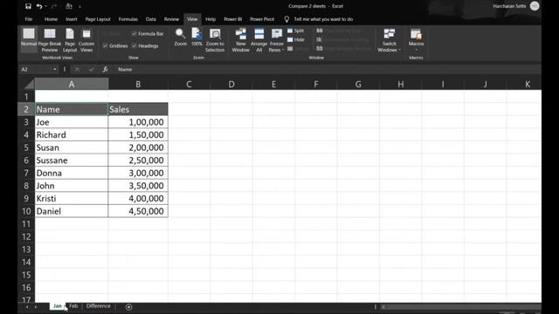Expand the Macros dropdown arrow
This screenshot has height=314, width=559.
pyautogui.click(x=416, y=50)
